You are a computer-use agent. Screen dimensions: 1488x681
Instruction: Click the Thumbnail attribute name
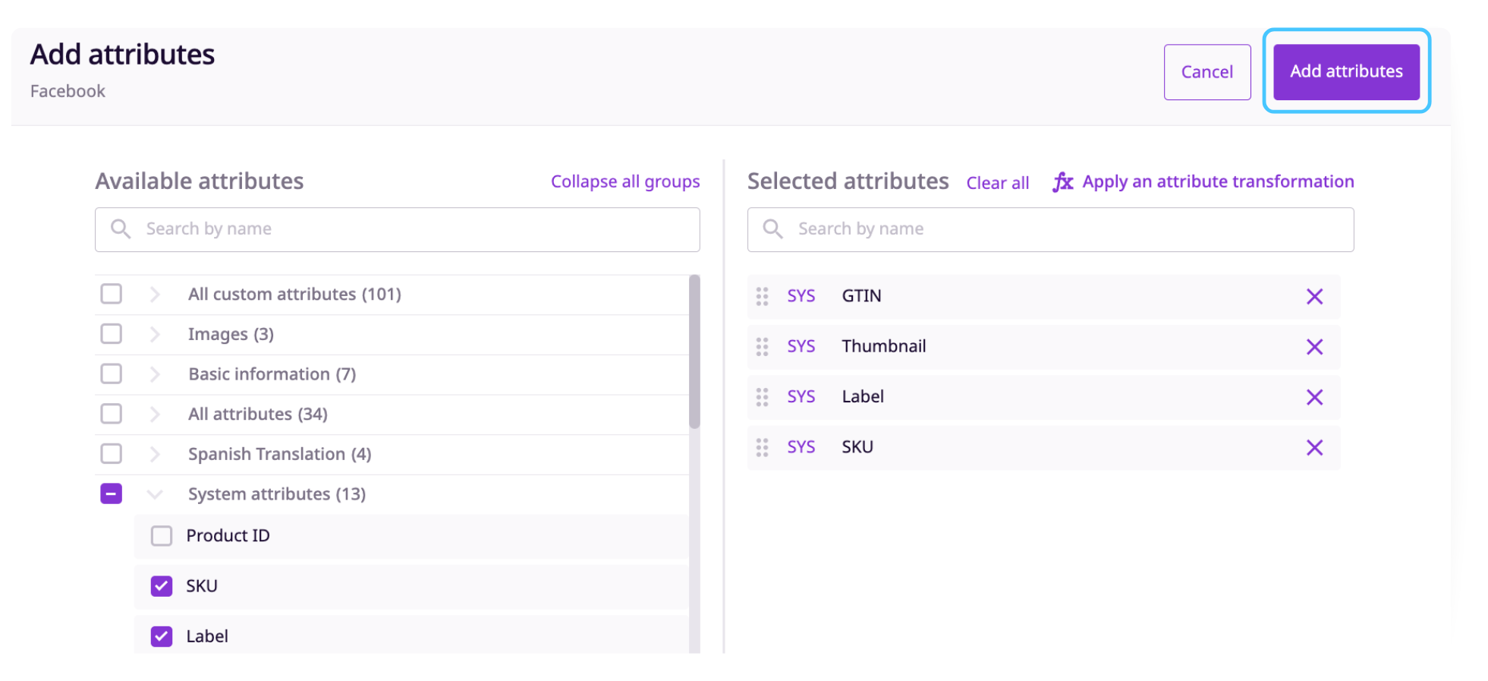click(x=884, y=346)
